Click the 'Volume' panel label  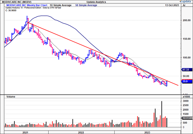tap(11, 97)
